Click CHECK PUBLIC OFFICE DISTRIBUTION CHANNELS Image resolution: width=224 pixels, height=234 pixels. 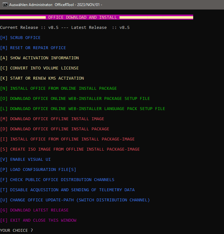[62, 180]
